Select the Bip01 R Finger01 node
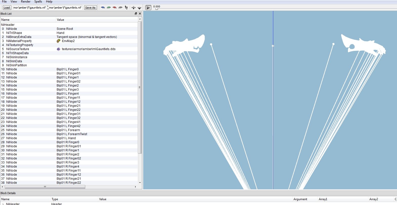 (x=69, y=146)
